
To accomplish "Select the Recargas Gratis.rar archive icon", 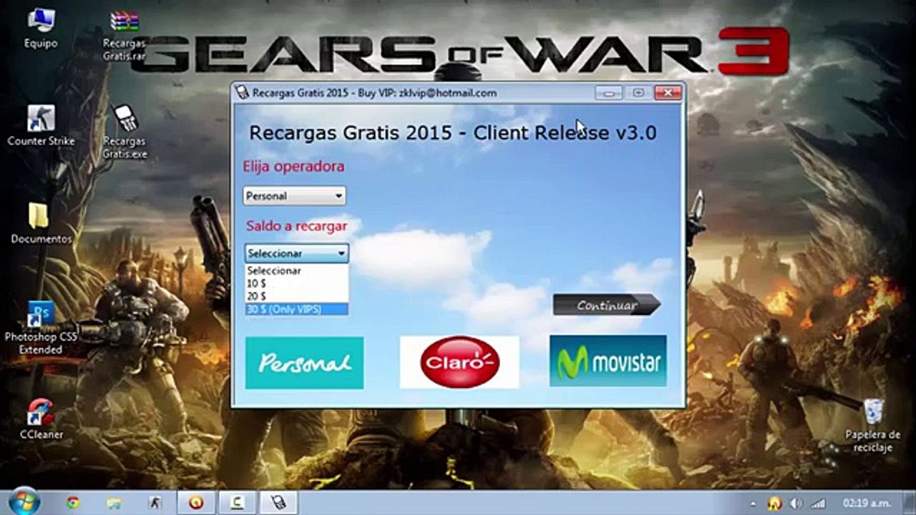I will click(124, 36).
